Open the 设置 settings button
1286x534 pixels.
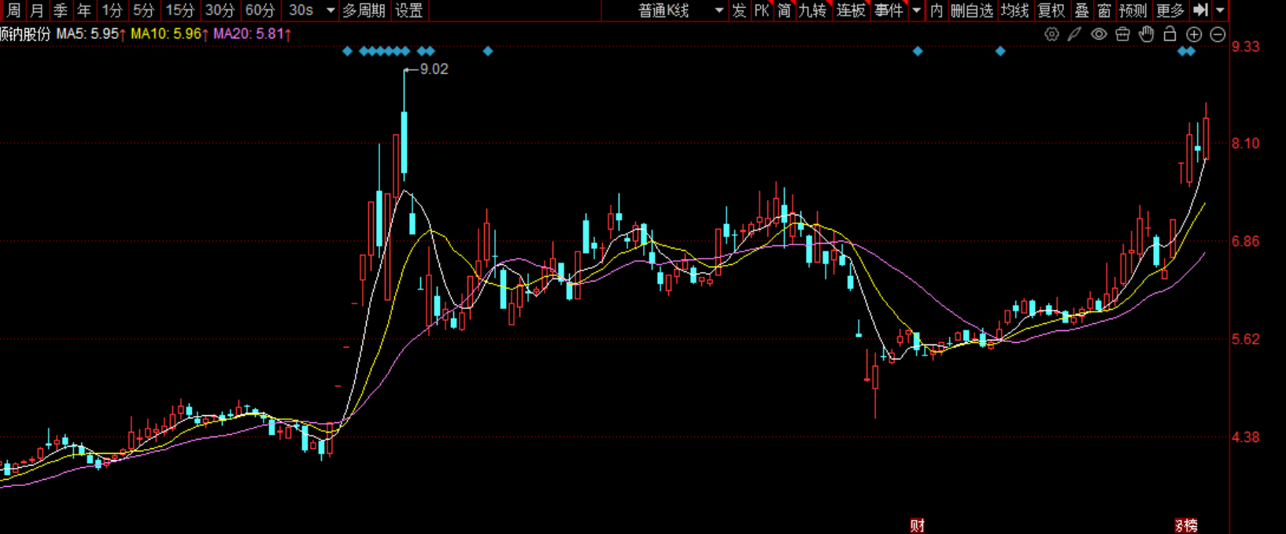(408, 10)
